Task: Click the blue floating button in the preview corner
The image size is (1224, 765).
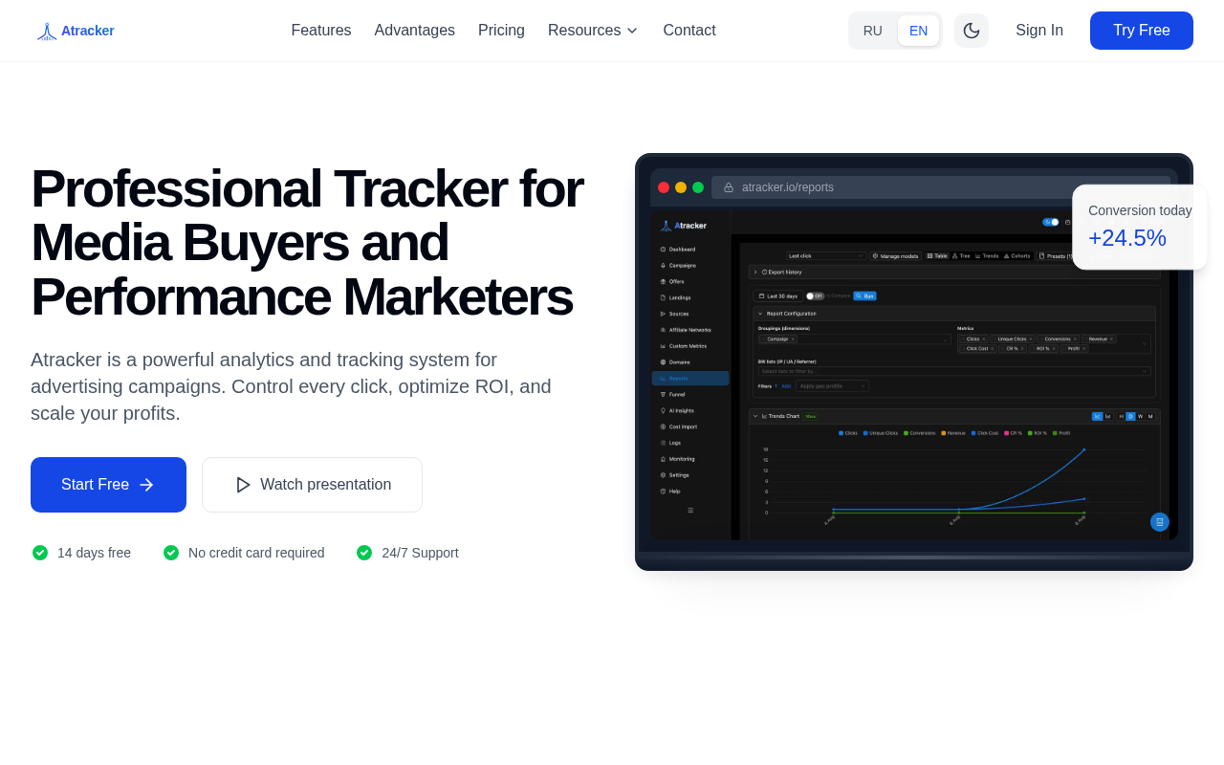Action: click(1160, 522)
